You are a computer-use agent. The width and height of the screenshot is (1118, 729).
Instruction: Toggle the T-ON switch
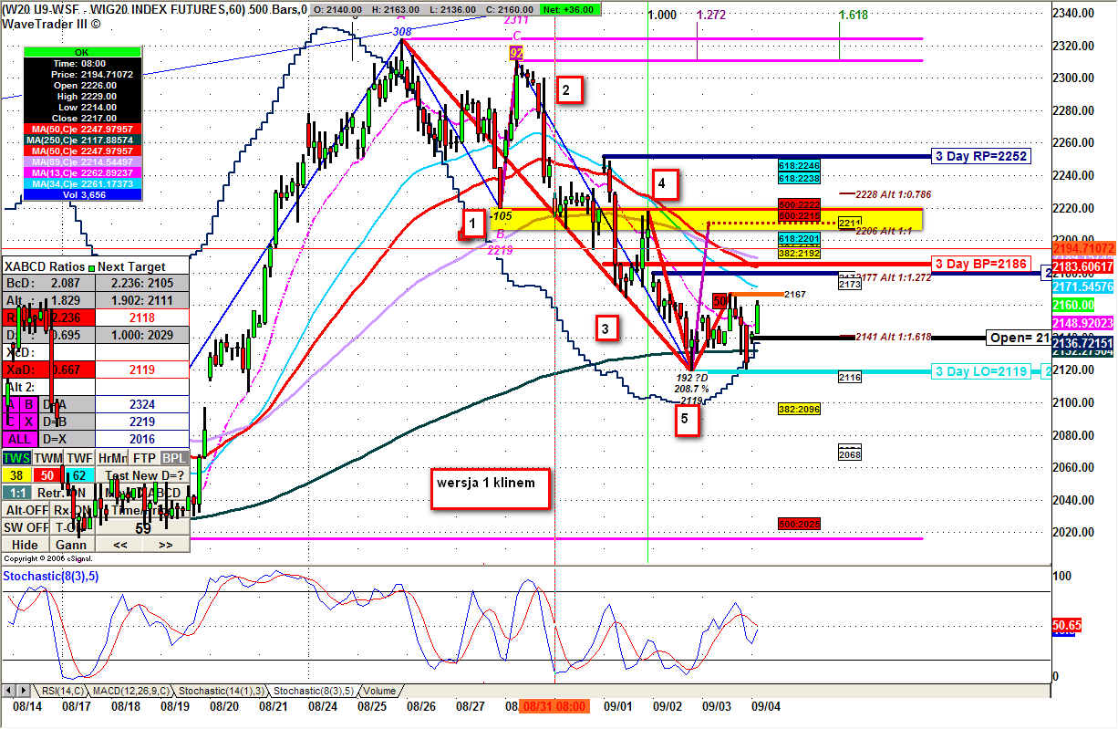tap(72, 526)
